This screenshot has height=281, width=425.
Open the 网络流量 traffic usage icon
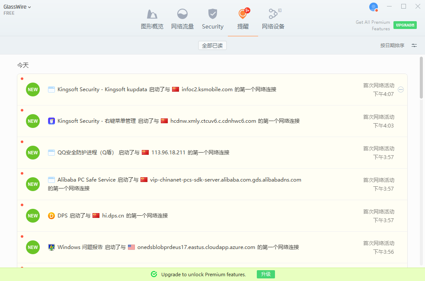[x=182, y=14]
